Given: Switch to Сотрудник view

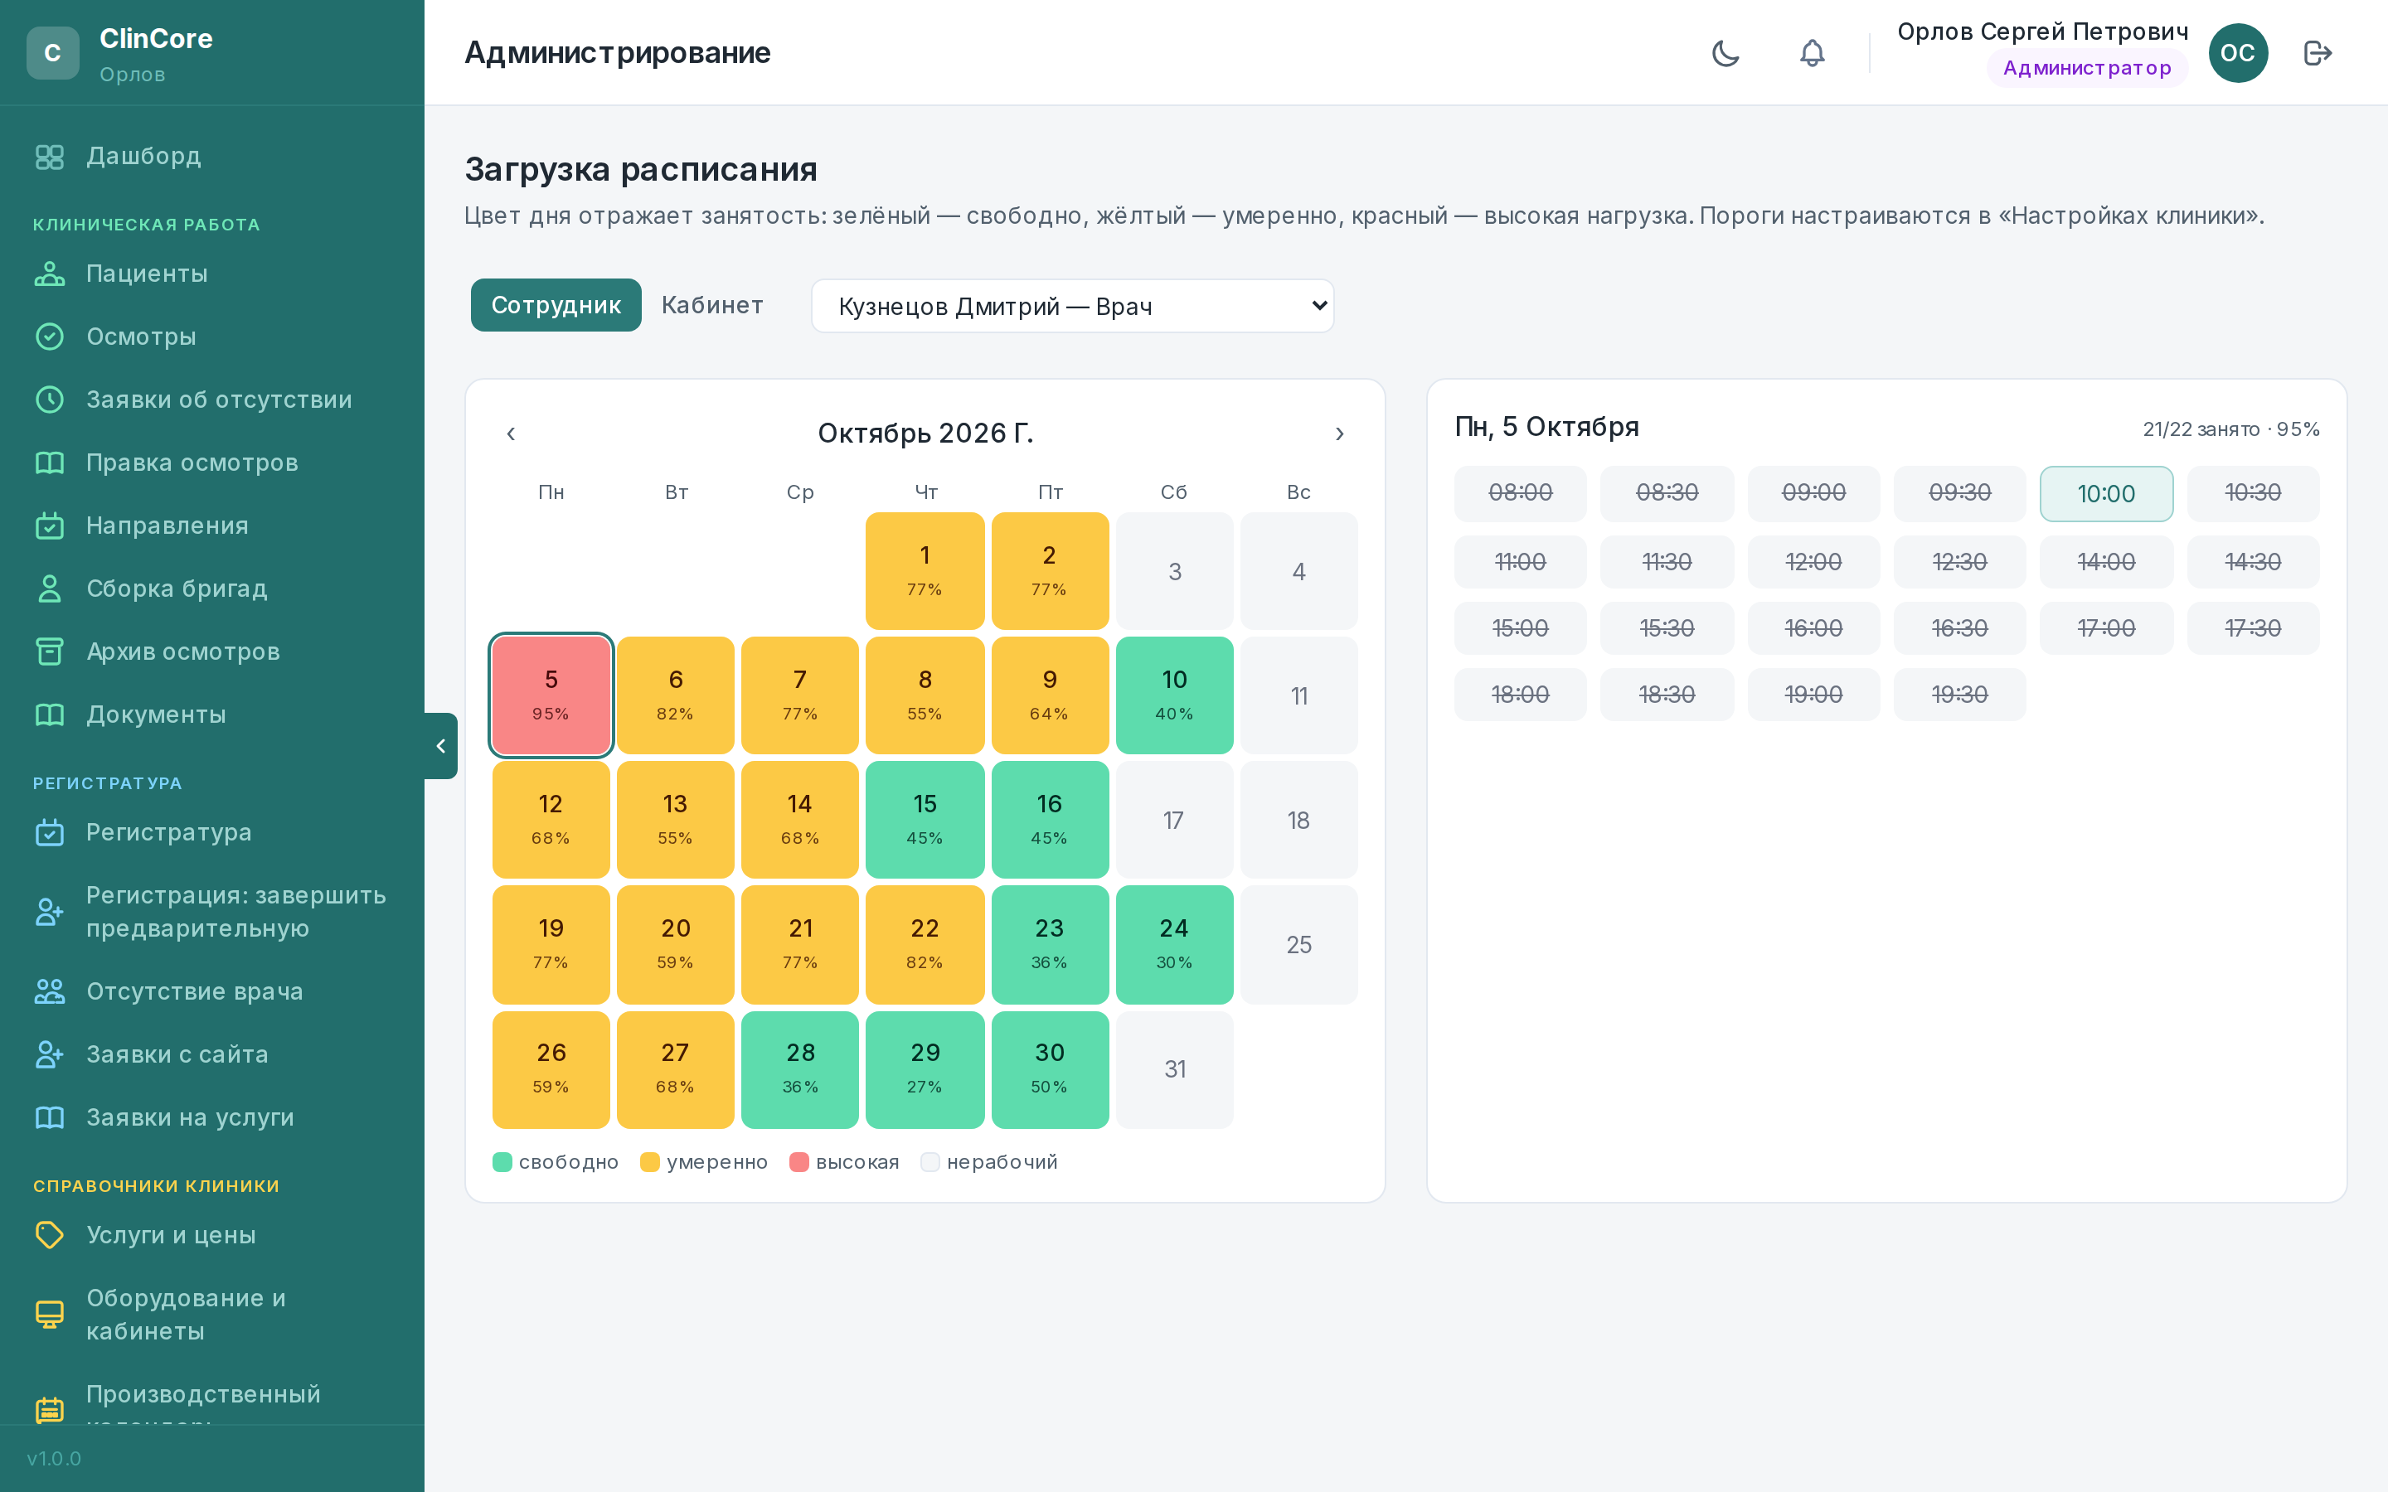Looking at the screenshot, I should pos(556,305).
